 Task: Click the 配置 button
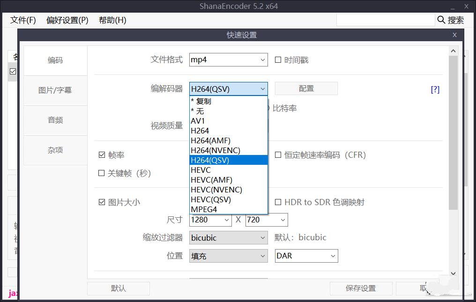click(306, 88)
